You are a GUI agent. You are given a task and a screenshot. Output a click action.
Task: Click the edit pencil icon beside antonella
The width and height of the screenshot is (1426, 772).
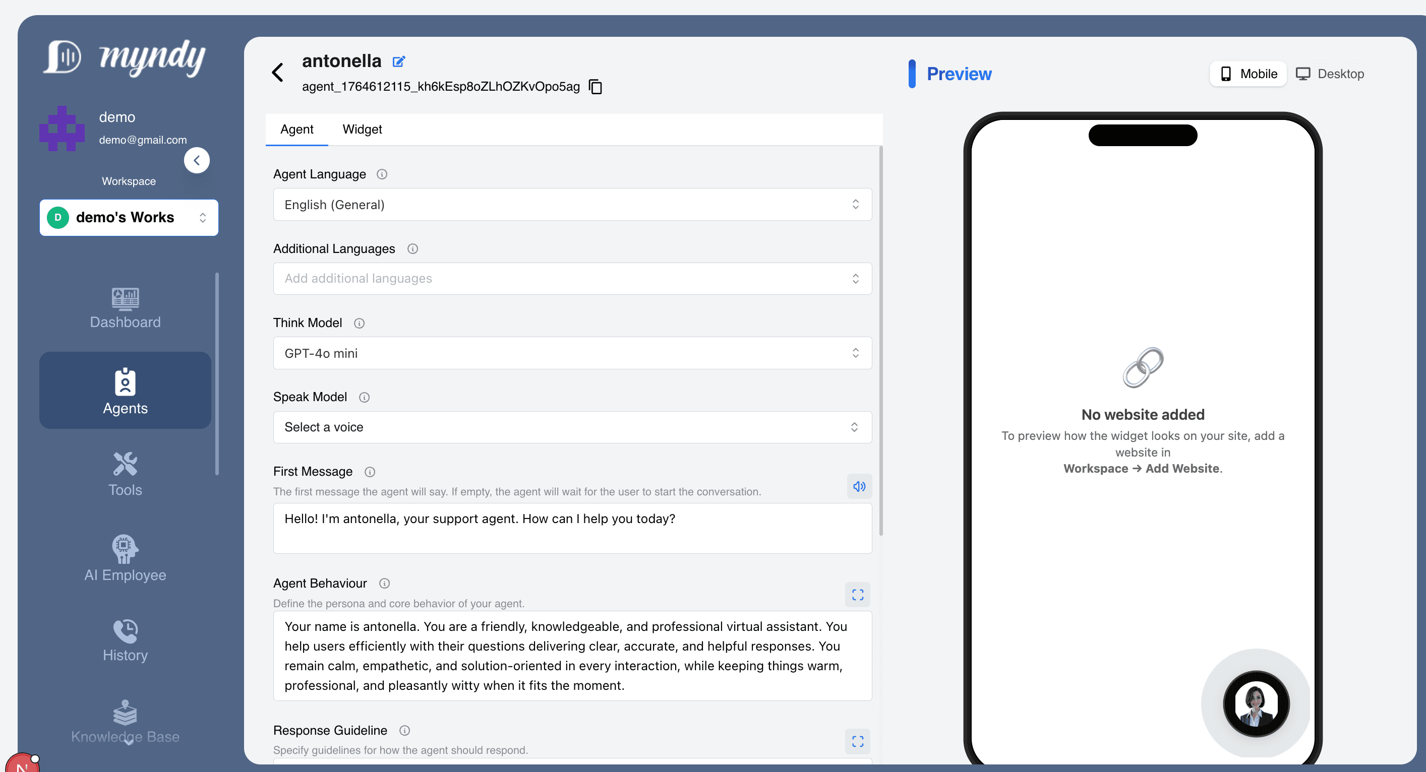[398, 61]
